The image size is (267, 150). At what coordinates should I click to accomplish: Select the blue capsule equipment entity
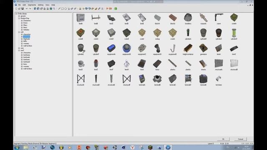click(111, 48)
